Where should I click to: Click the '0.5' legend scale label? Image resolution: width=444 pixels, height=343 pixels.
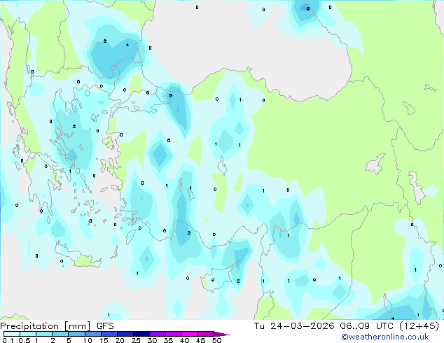tap(25, 340)
